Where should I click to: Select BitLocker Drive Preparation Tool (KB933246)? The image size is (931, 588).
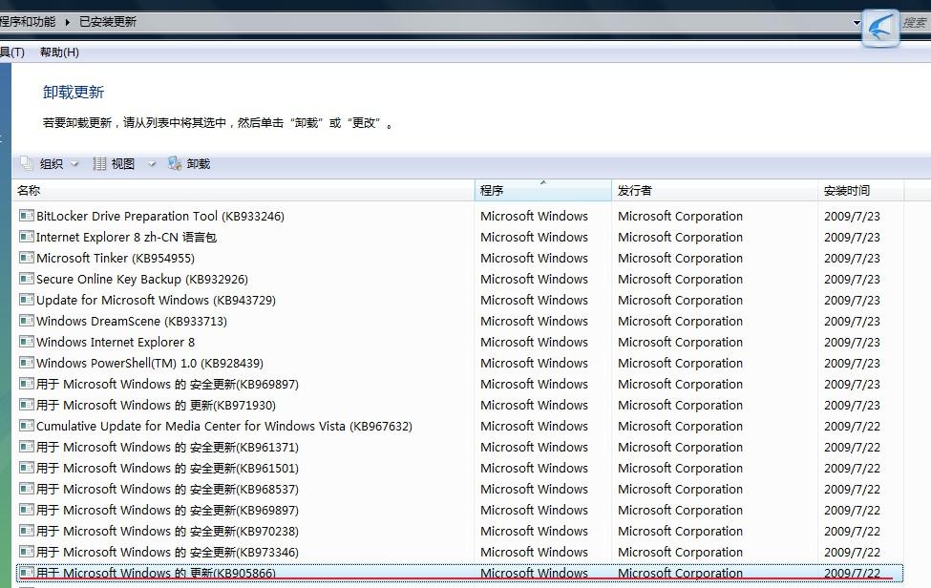[160, 216]
